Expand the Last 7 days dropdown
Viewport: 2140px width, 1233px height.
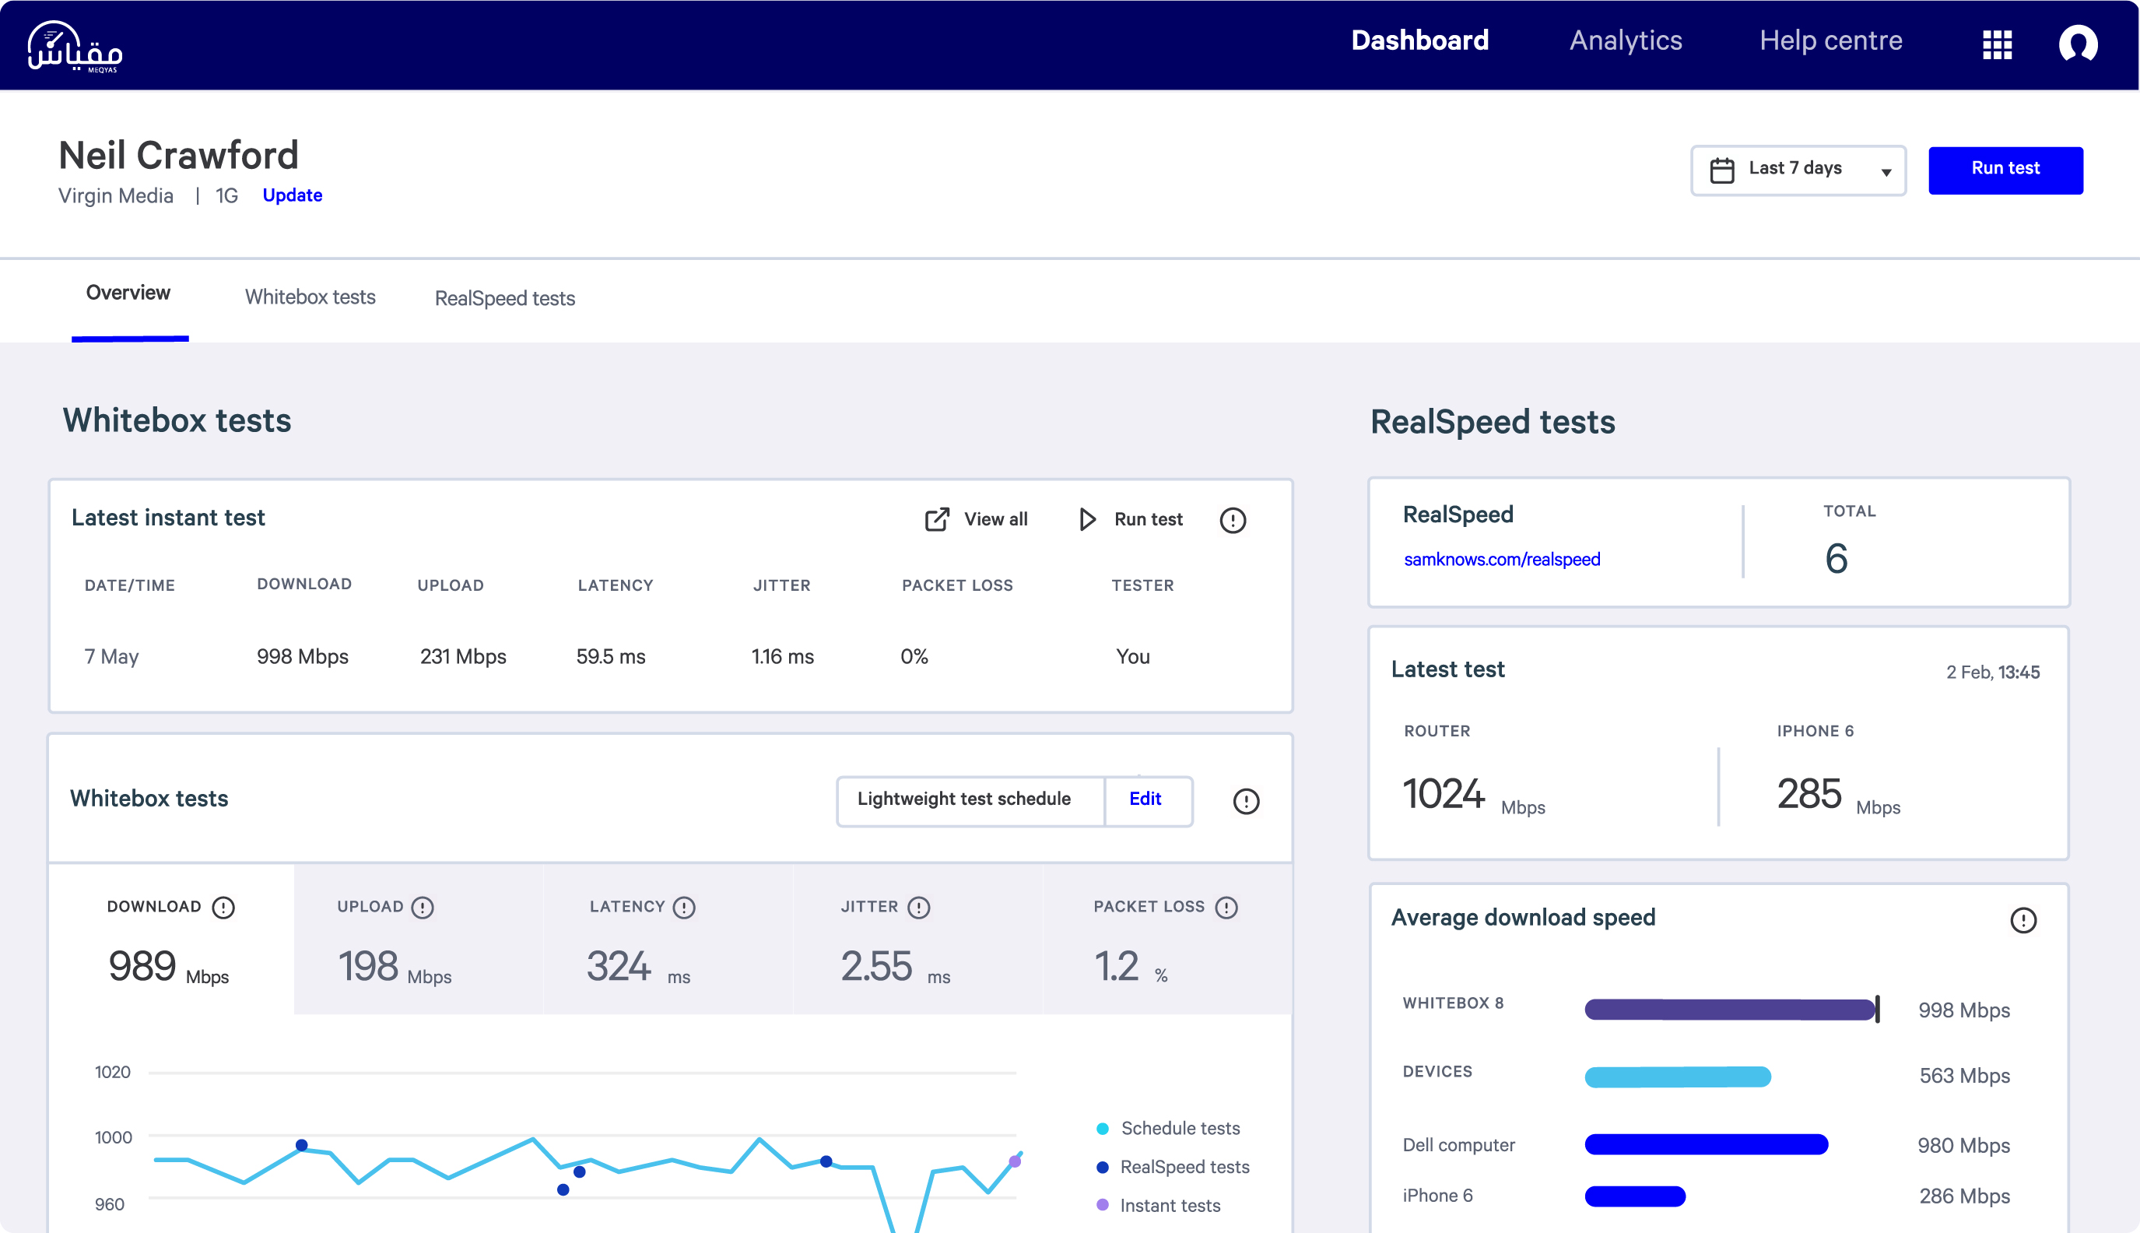tap(1798, 170)
